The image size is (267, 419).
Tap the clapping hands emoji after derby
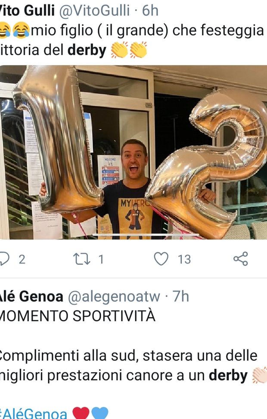(x=129, y=50)
